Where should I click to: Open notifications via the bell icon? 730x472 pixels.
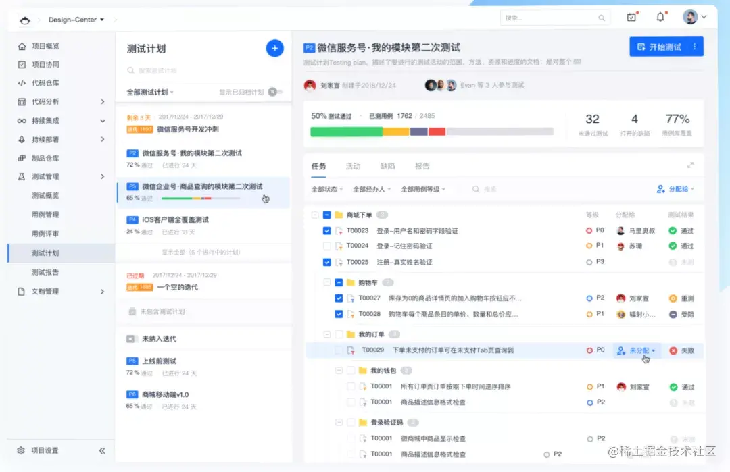[661, 17]
